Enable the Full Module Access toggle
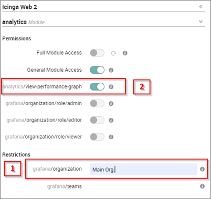 click(97, 53)
